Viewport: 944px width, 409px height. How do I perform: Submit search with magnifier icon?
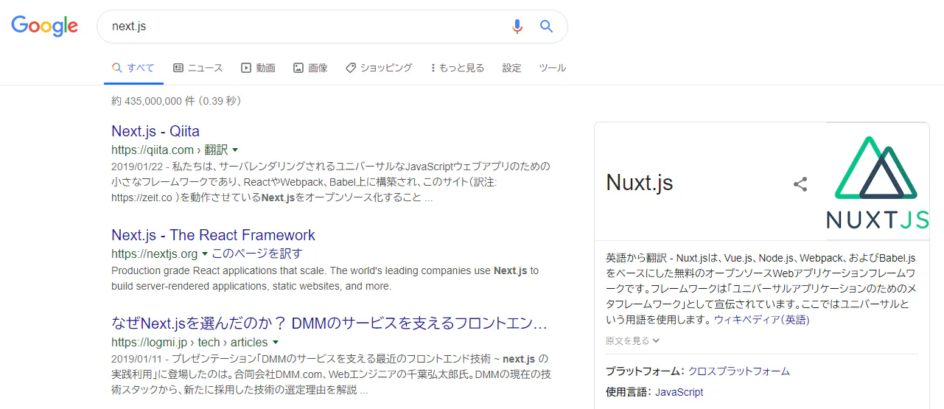point(546,27)
